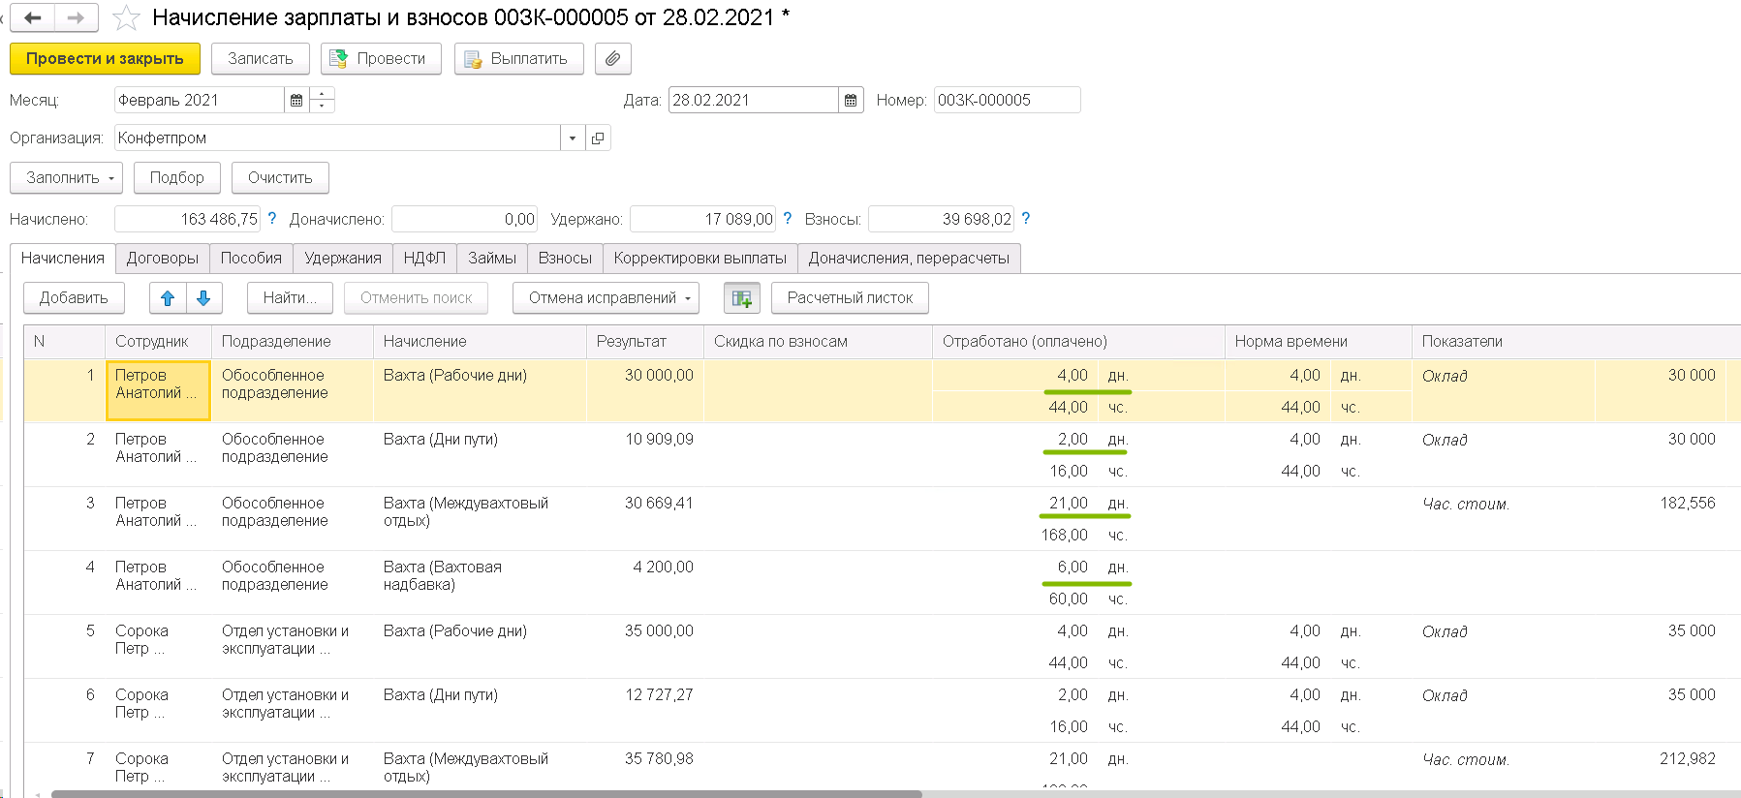The width and height of the screenshot is (1741, 798).
Task: Open attached files via paperclip icon
Action: pos(612,59)
